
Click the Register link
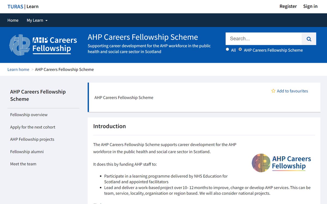[288, 6]
